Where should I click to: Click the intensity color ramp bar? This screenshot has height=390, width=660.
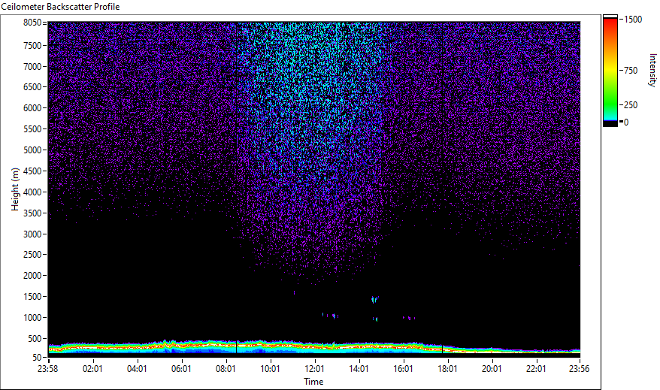click(x=610, y=71)
